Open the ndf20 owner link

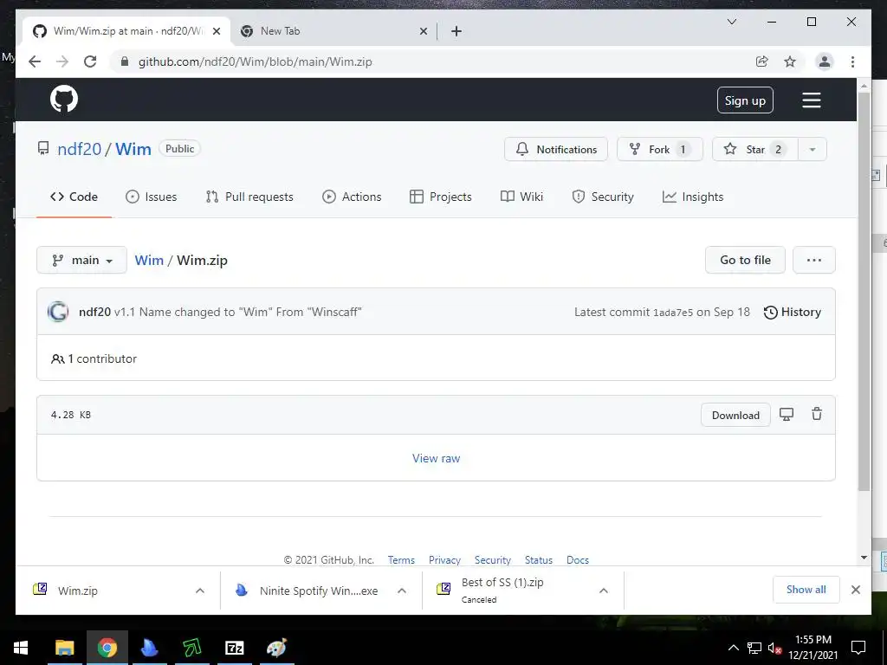pos(79,149)
